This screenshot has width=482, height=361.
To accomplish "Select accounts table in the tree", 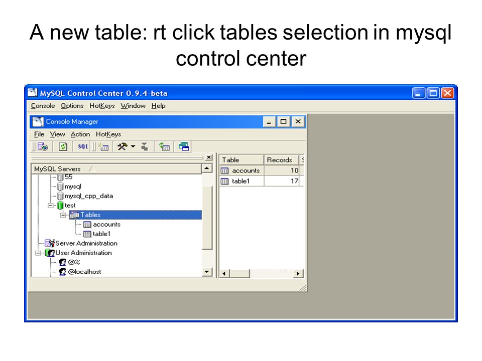I will (x=106, y=225).
